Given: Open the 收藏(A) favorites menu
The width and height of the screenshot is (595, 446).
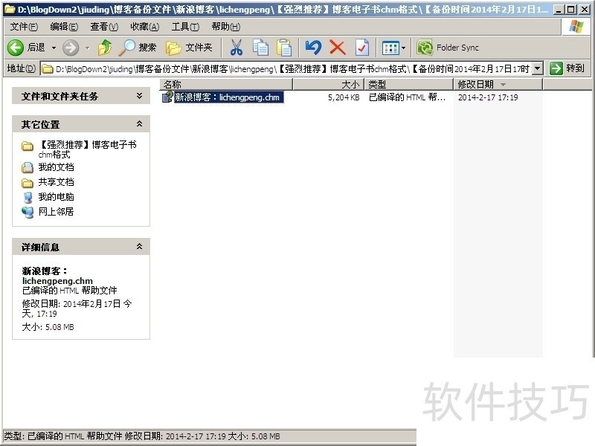Looking at the screenshot, I should [144, 27].
